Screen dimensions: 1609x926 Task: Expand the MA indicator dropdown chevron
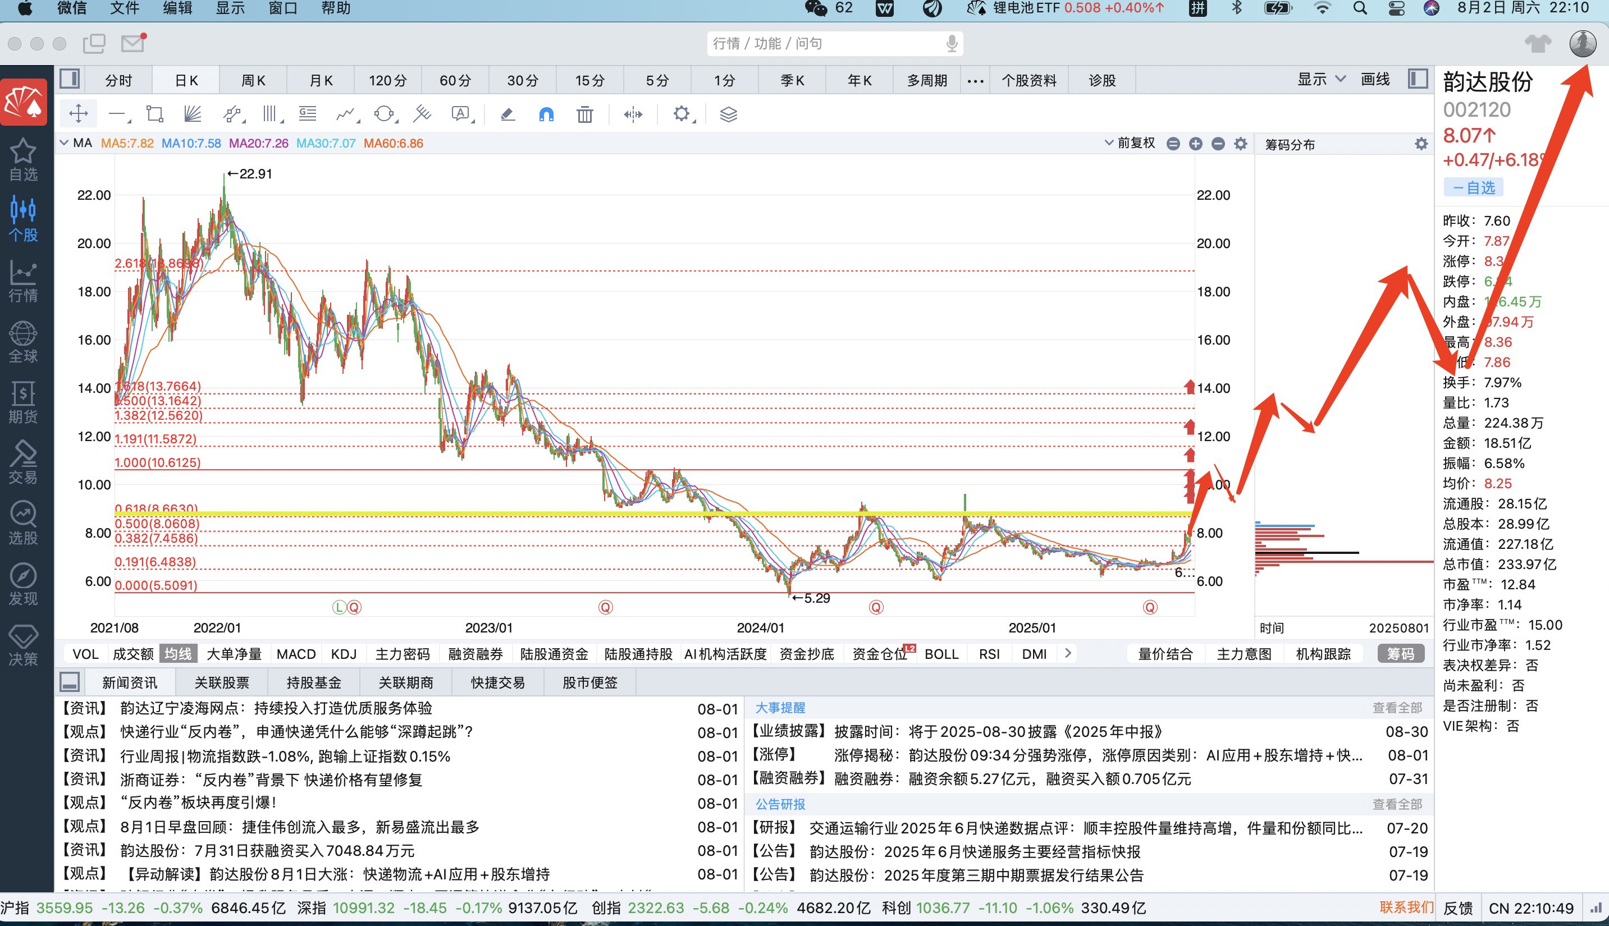click(63, 143)
